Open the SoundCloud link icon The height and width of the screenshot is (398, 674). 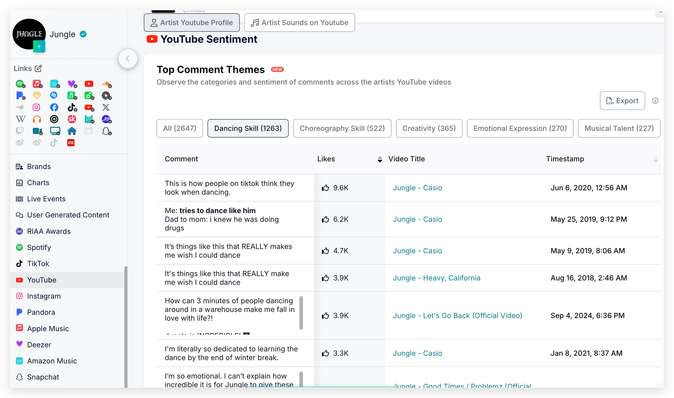(106, 84)
